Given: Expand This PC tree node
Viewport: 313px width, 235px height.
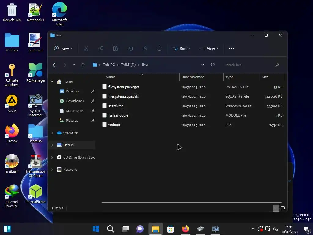Looking at the screenshot, I should pos(52,145).
